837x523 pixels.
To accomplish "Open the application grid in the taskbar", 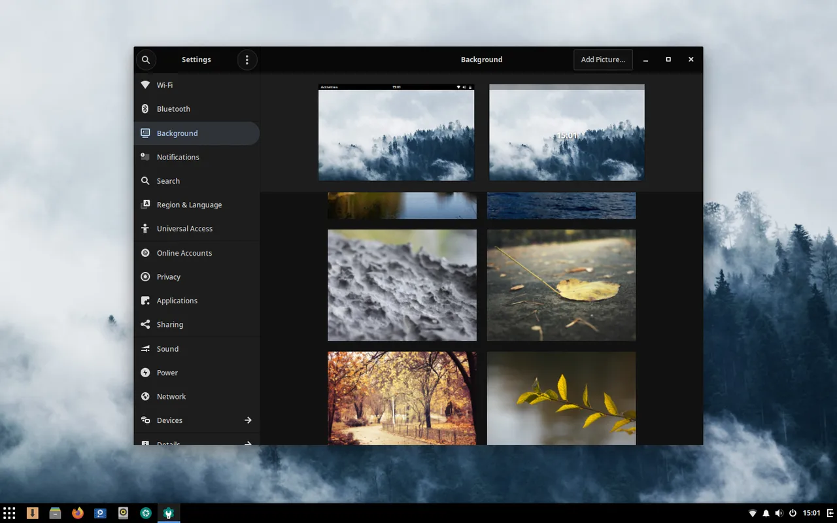I will click(x=9, y=513).
